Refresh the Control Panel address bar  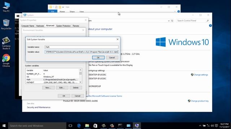[x=172, y=21]
